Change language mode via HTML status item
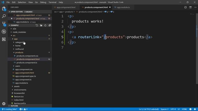This screenshot has width=198, height=111. (184, 109)
